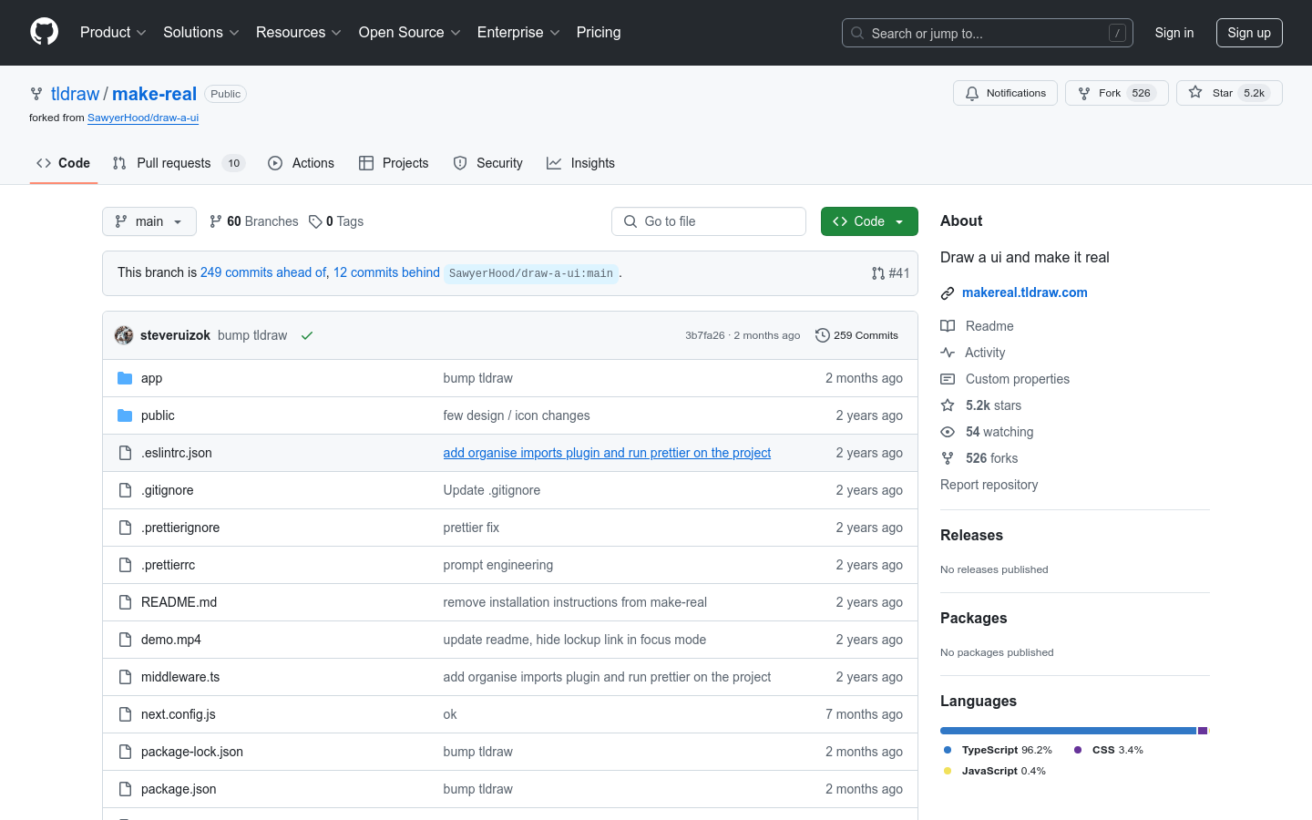Open pull request #41 link

[890, 273]
